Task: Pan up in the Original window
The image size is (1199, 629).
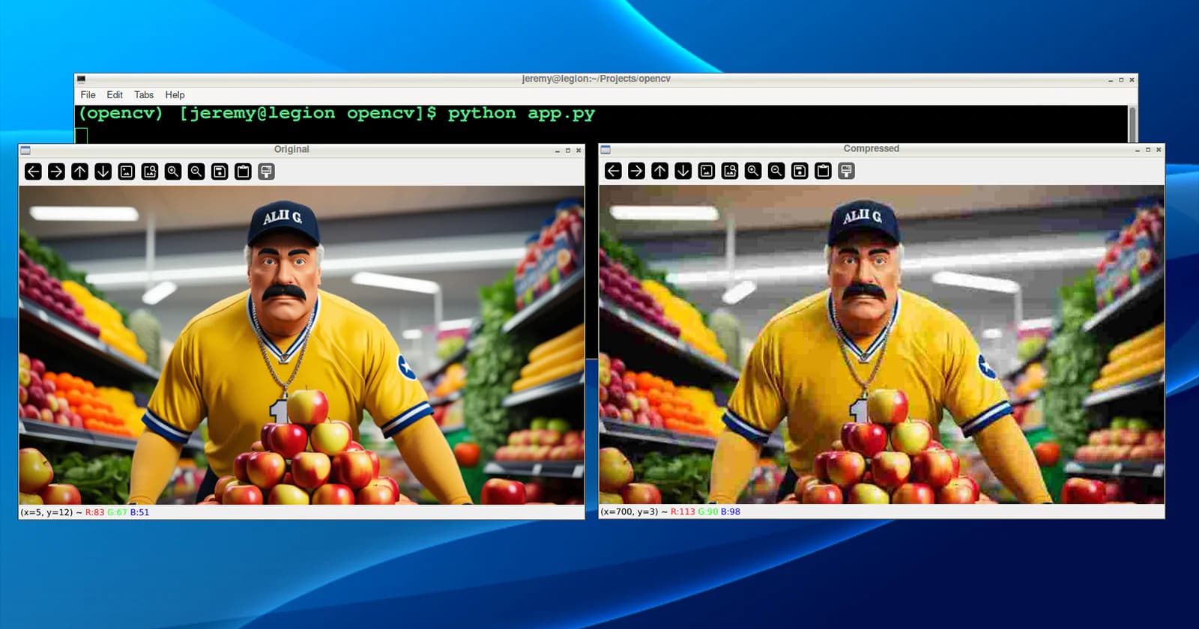Action: tap(79, 171)
